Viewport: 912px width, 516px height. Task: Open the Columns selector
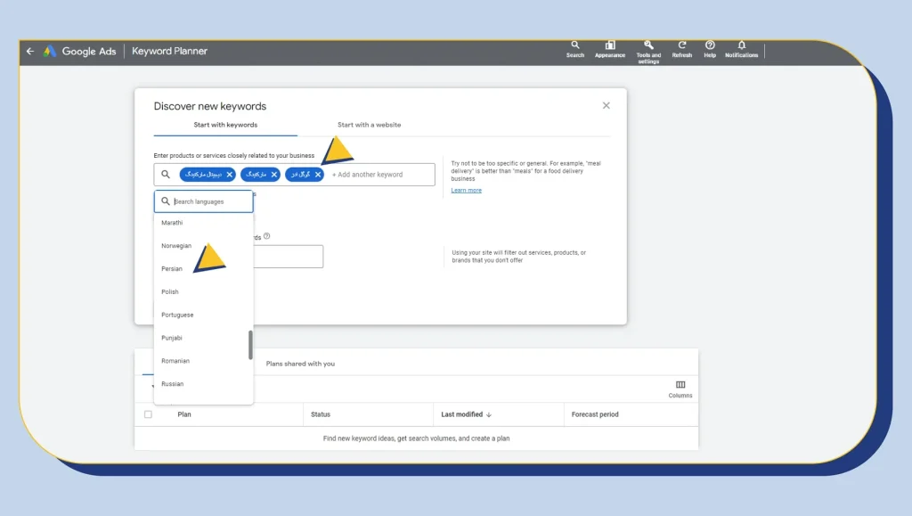click(680, 389)
